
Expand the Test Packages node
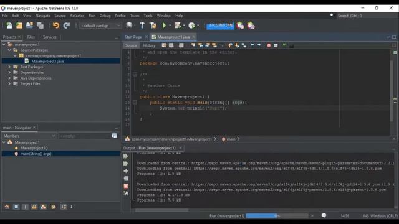[9, 67]
